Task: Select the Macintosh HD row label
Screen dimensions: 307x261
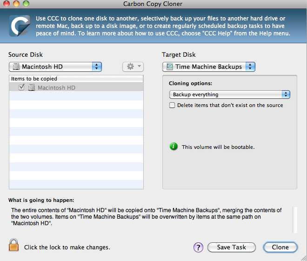Action: pyautogui.click(x=56, y=87)
